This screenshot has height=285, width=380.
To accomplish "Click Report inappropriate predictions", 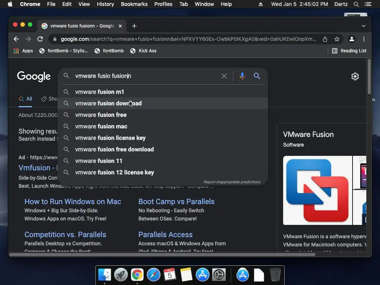I will click(x=232, y=182).
